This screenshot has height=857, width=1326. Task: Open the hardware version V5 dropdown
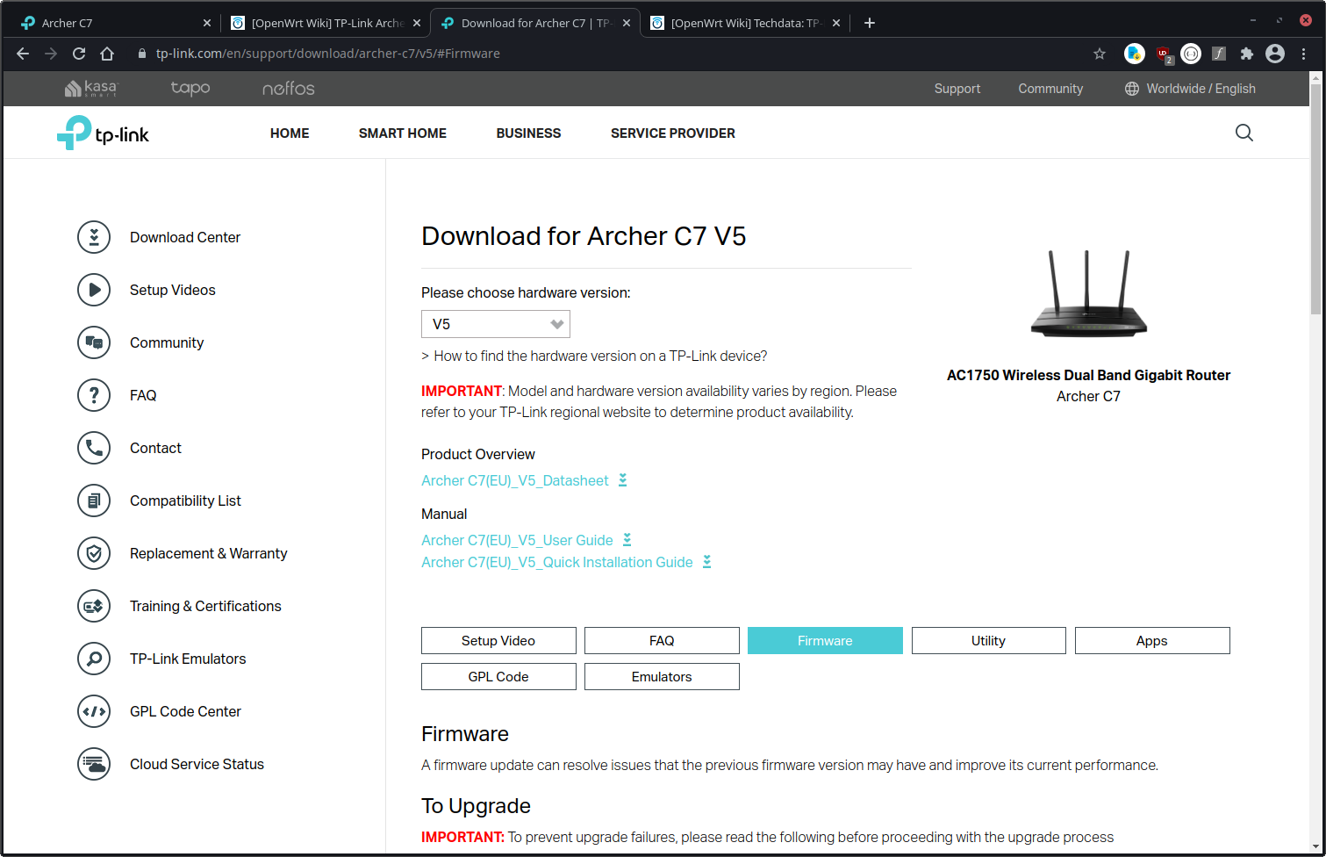496,324
